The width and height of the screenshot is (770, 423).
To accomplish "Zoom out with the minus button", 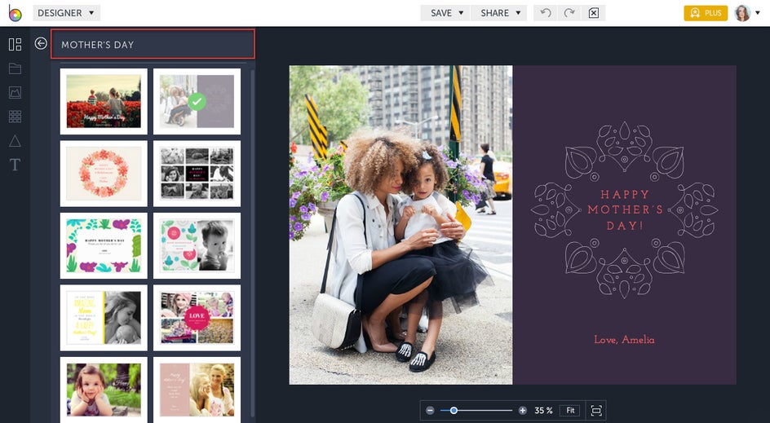I will (430, 410).
